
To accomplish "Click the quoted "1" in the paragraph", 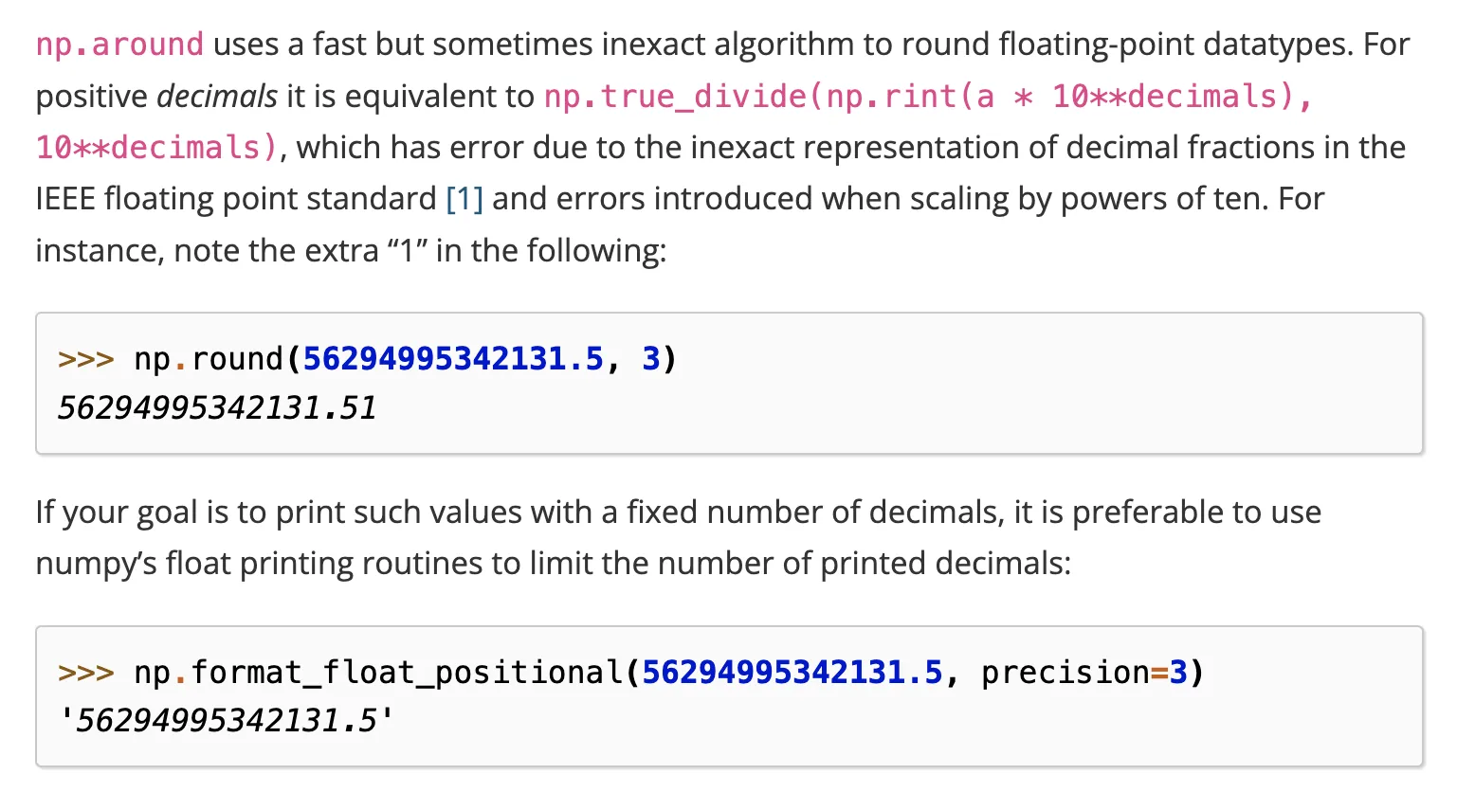I will pos(409,251).
